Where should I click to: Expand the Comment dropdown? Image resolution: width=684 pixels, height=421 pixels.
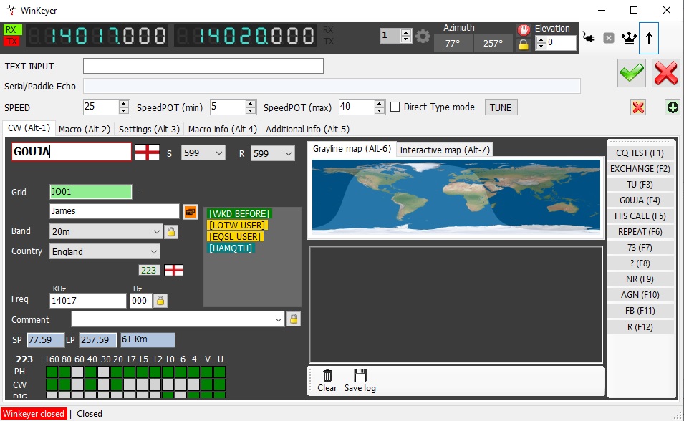click(279, 319)
